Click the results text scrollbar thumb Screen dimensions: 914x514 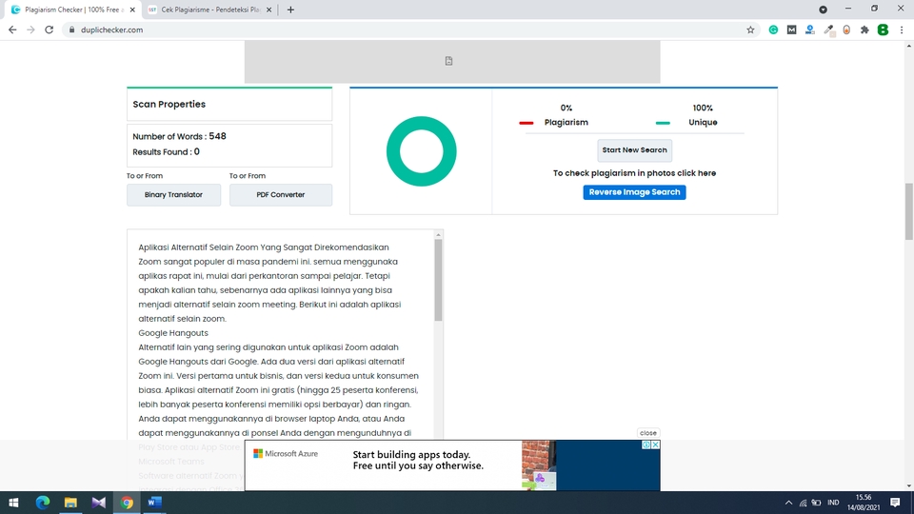pos(438,280)
